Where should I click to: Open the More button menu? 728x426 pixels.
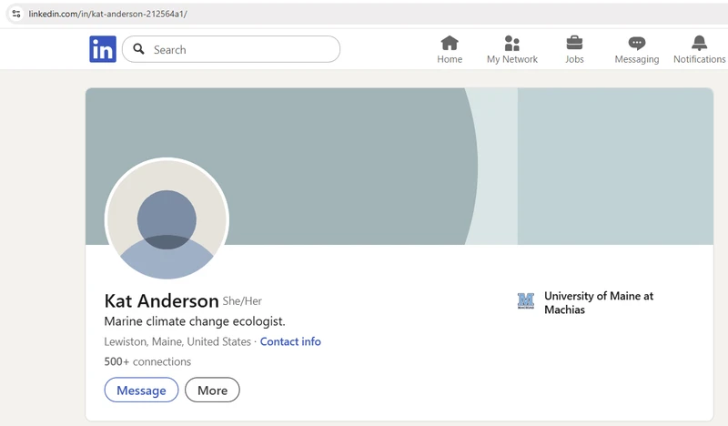click(x=212, y=390)
